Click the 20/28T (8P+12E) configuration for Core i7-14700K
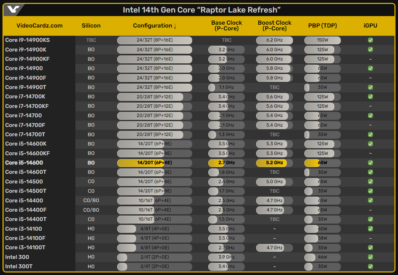Viewport: 398px width, 275px height. pos(155,97)
